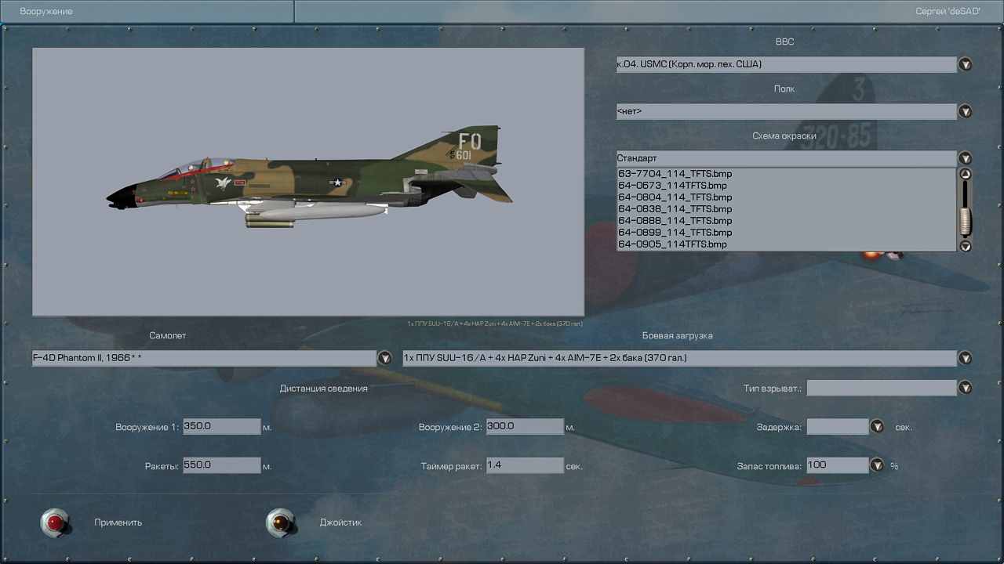Expand the Запас топлива fuel dropdown arrow
The image size is (1004, 564).
point(878,465)
